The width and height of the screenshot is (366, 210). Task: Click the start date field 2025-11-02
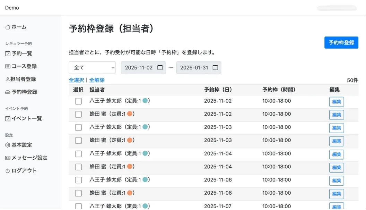coord(138,68)
